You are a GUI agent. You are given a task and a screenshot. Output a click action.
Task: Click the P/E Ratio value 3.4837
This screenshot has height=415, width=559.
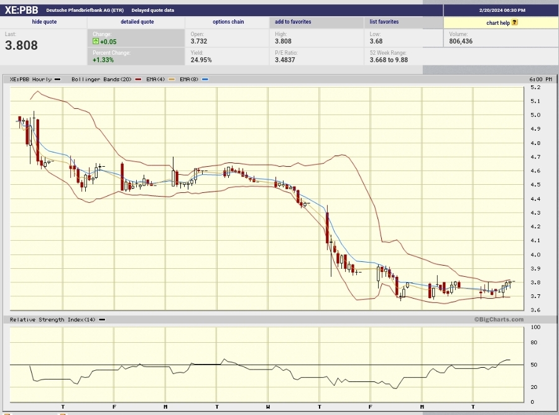point(285,60)
